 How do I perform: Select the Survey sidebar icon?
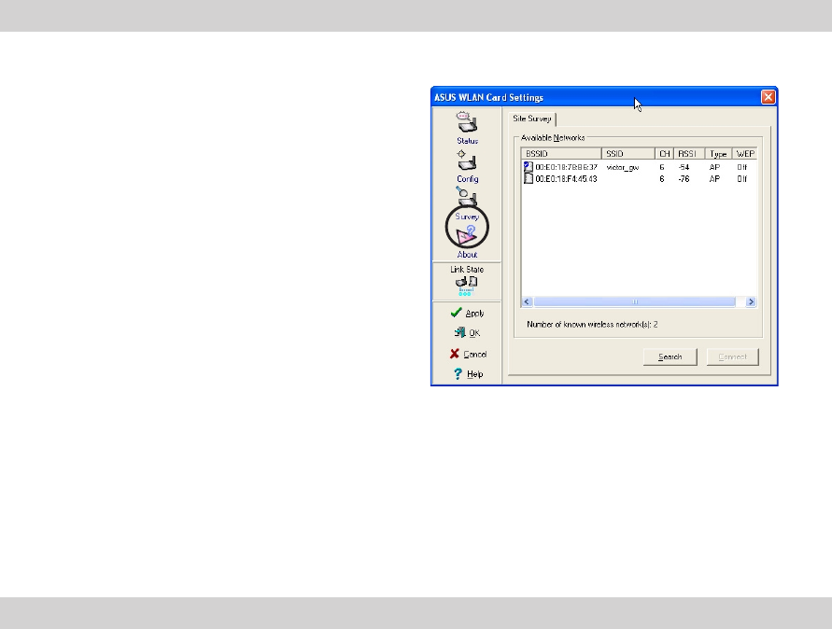pos(466,198)
